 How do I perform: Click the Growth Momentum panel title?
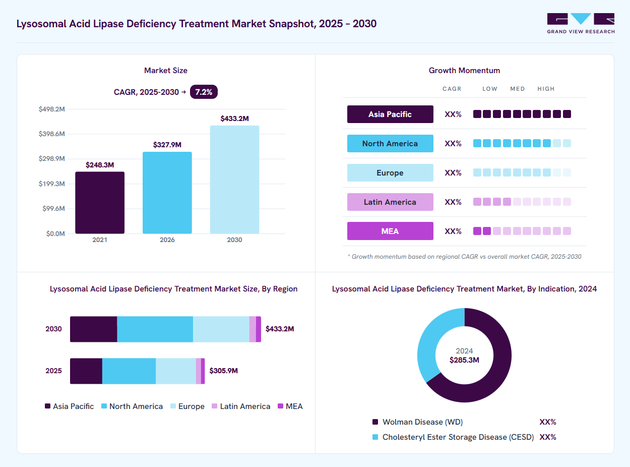(465, 71)
